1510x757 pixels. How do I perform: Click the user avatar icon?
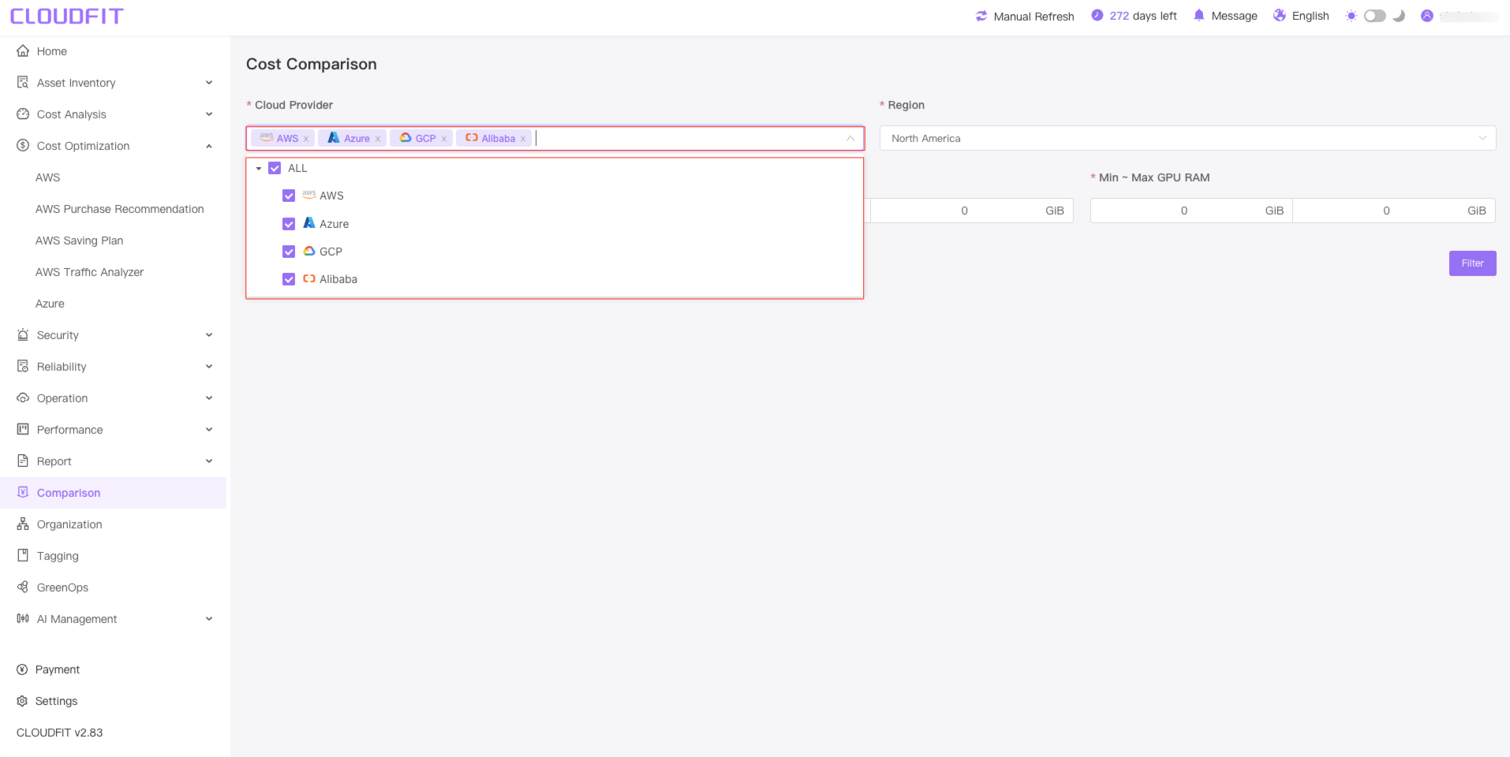click(1427, 16)
